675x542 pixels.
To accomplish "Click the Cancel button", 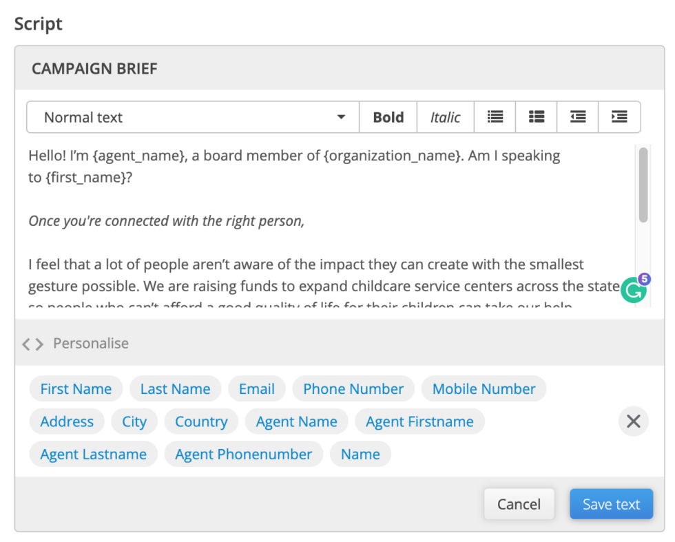I will point(519,504).
